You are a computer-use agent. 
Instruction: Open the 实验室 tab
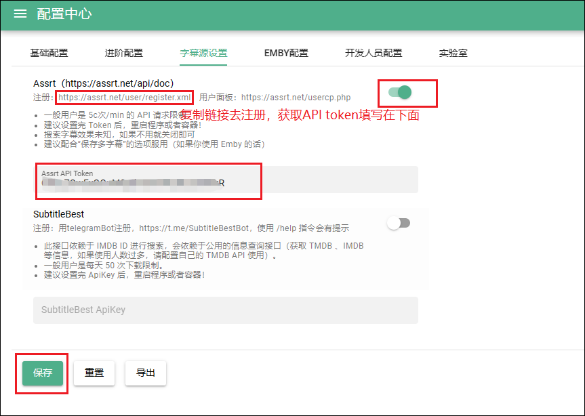point(453,53)
